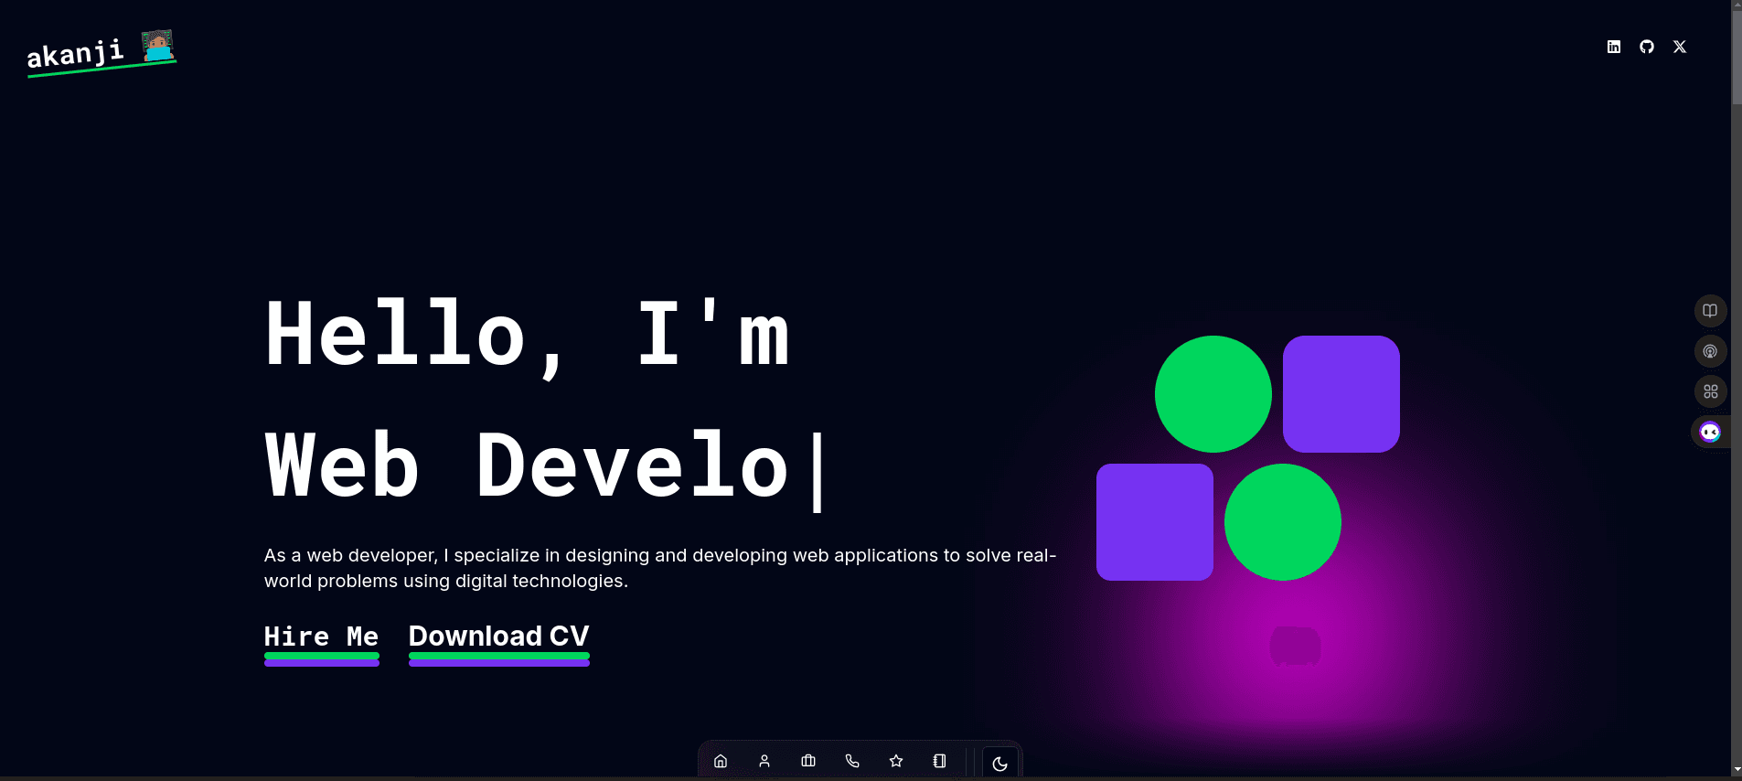Click the 'As a web developer' paragraph
Viewport: 1742px width, 781px height.
pyautogui.click(x=660, y=568)
